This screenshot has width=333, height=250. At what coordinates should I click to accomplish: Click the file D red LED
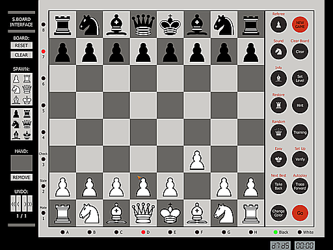point(143,232)
